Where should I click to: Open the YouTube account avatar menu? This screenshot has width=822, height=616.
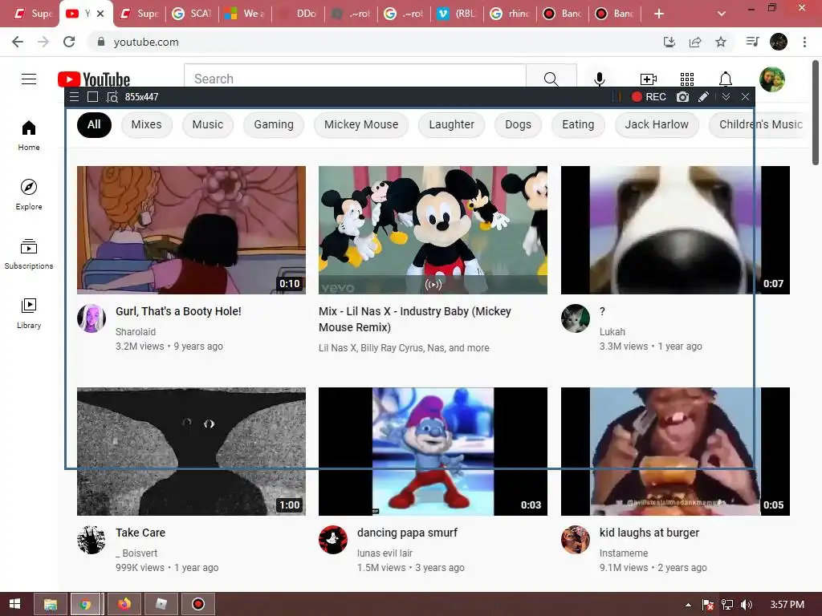pos(772,79)
